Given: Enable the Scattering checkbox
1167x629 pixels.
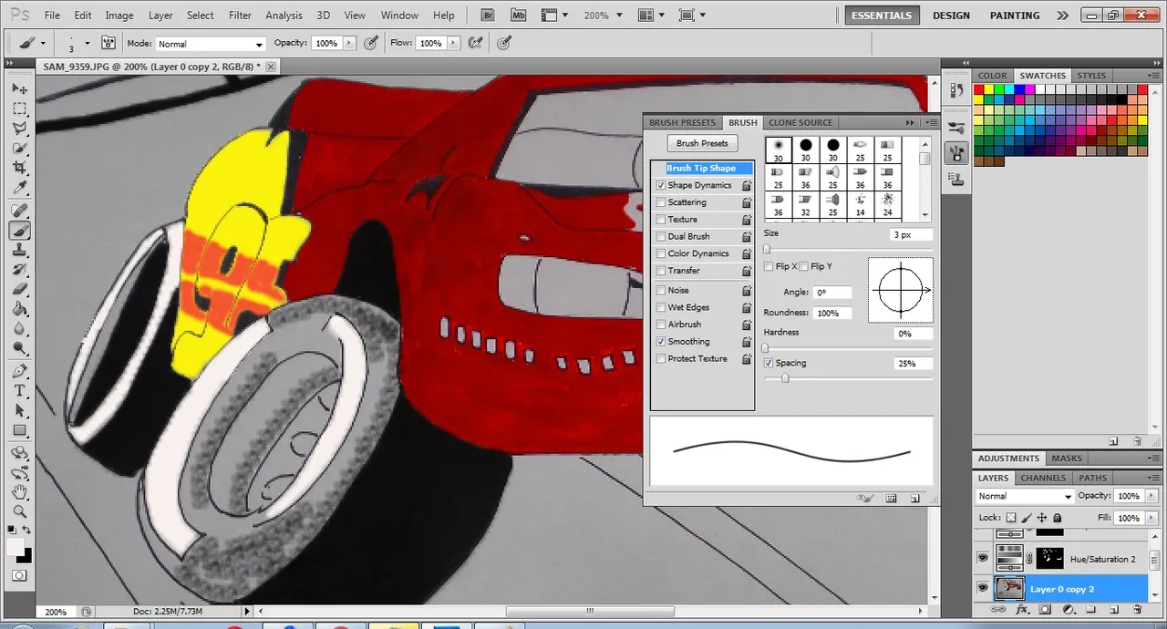Looking at the screenshot, I should click(x=661, y=202).
